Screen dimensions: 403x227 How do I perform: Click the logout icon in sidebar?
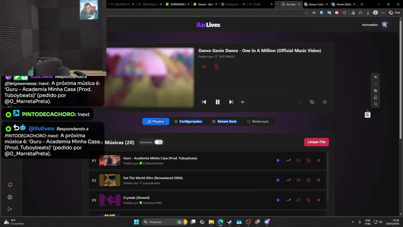pos(10,209)
